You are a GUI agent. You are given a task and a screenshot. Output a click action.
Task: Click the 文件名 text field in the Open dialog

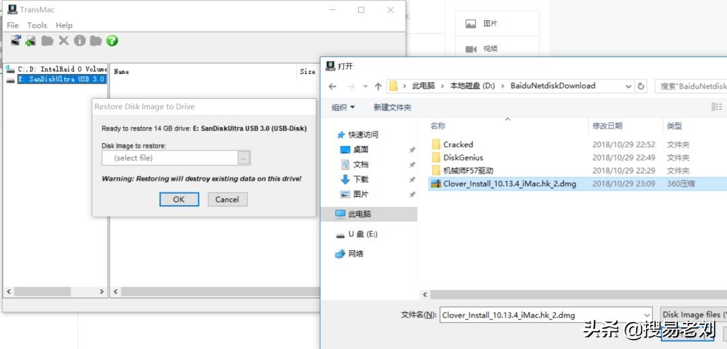click(541, 315)
